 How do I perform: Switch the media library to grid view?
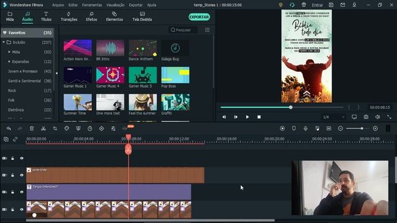tap(207, 30)
